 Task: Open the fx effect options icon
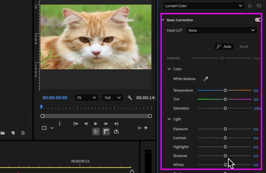(x=250, y=6)
